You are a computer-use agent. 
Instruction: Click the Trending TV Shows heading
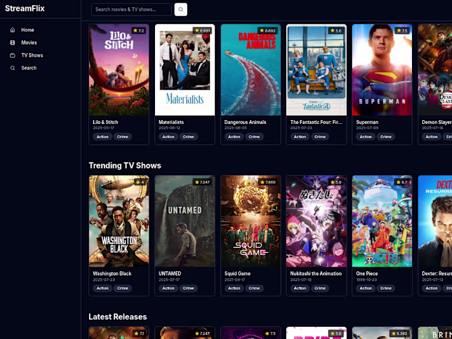(125, 165)
